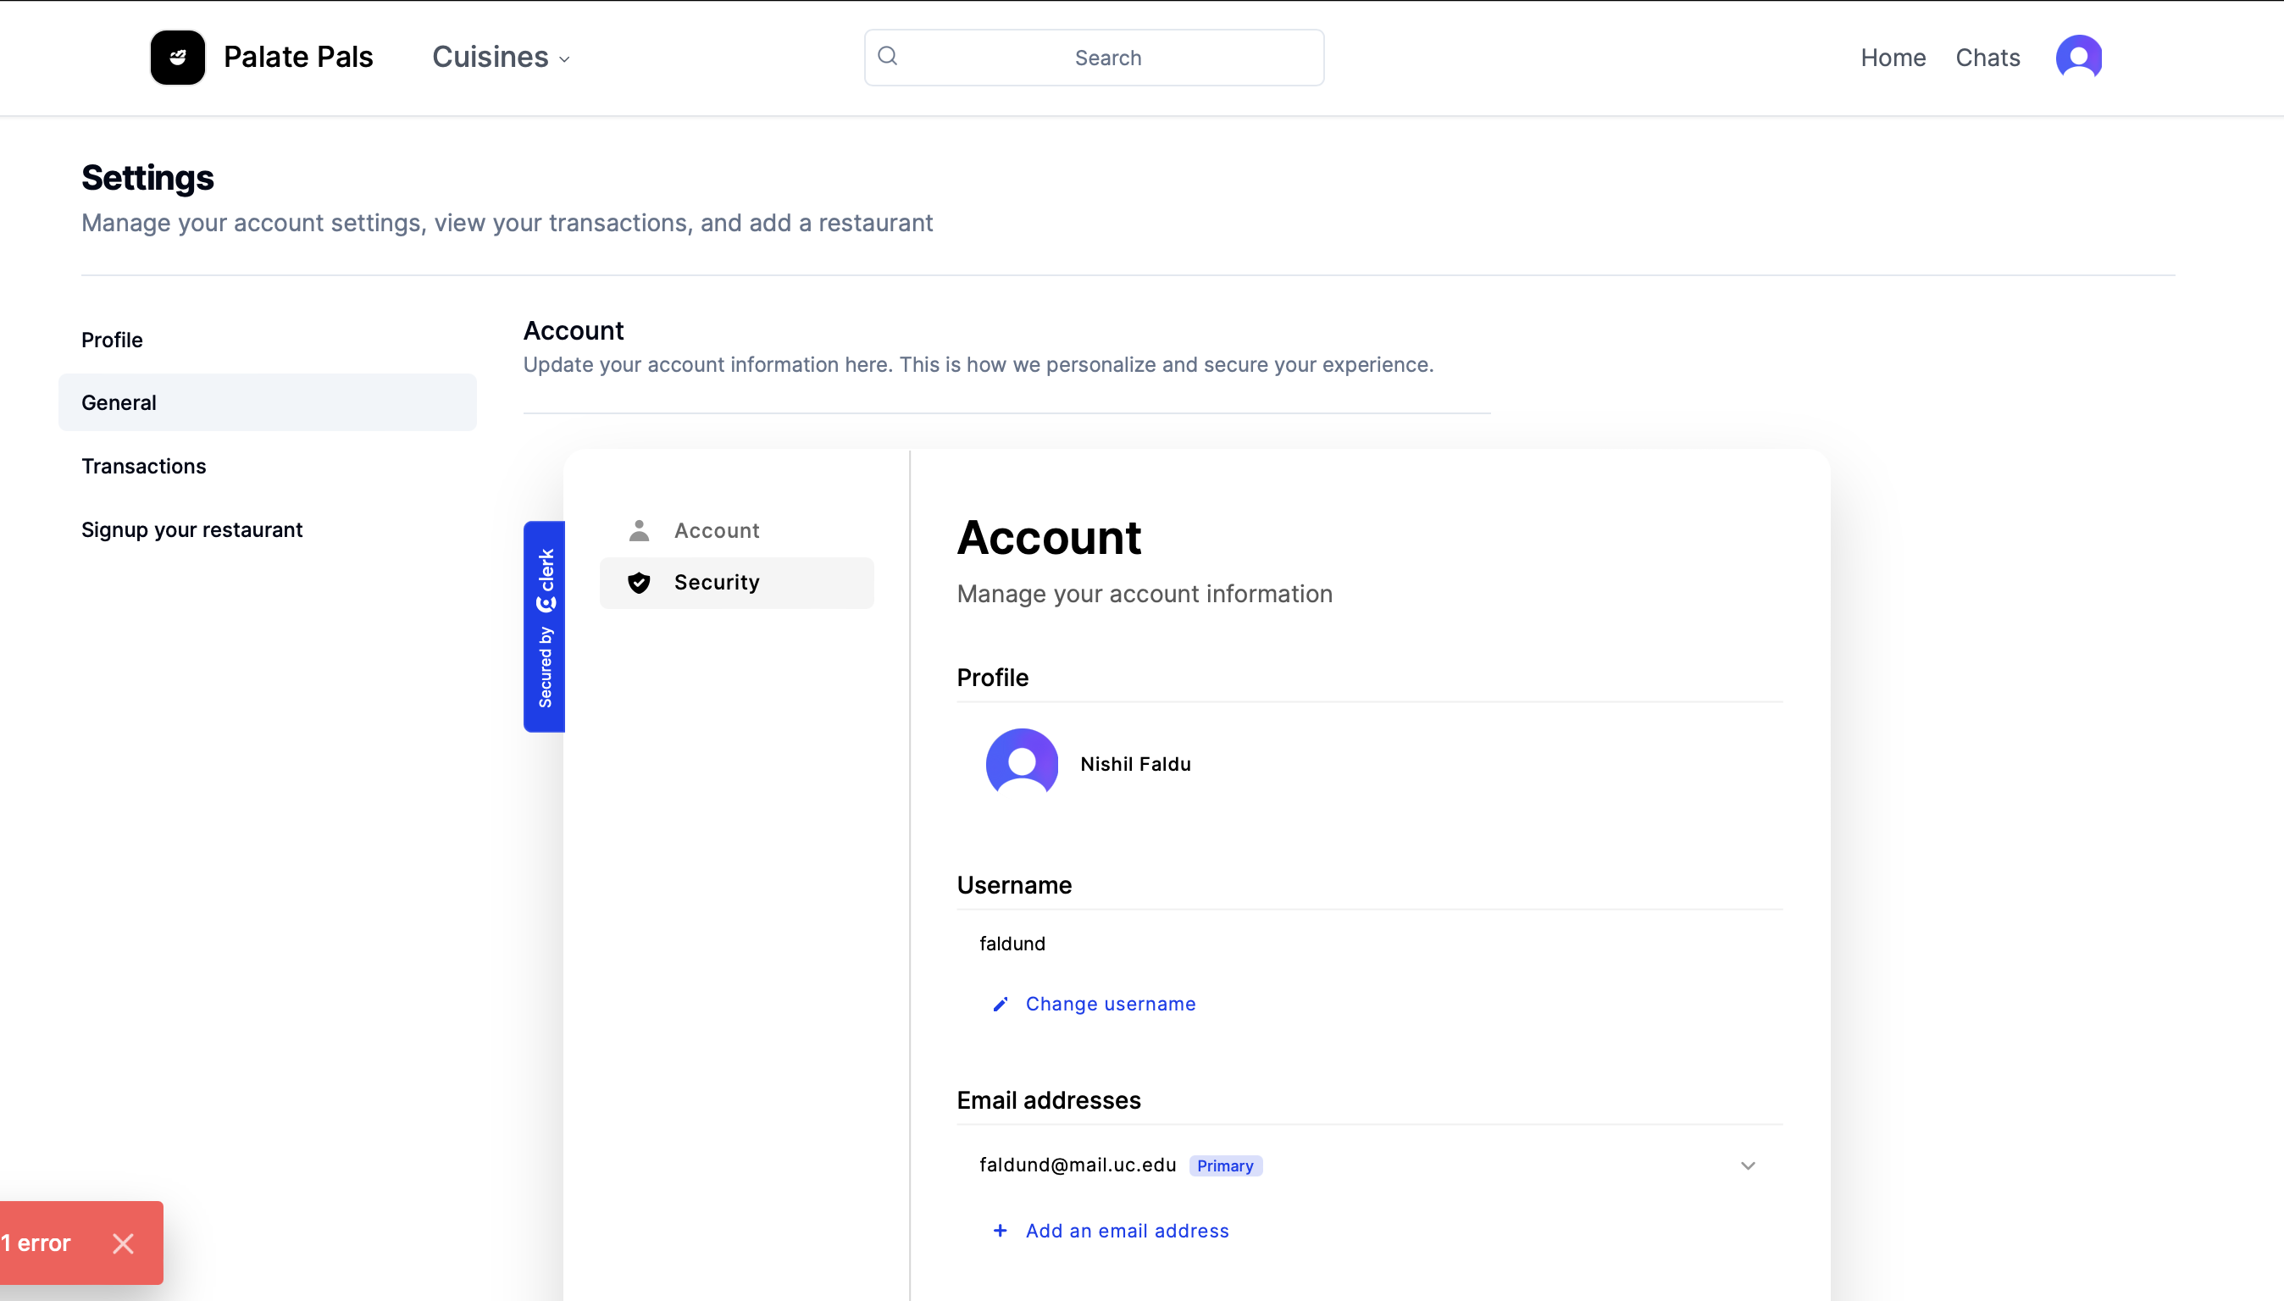This screenshot has height=1301, width=2284.
Task: Open the user avatar menu in header
Action: click(2077, 58)
